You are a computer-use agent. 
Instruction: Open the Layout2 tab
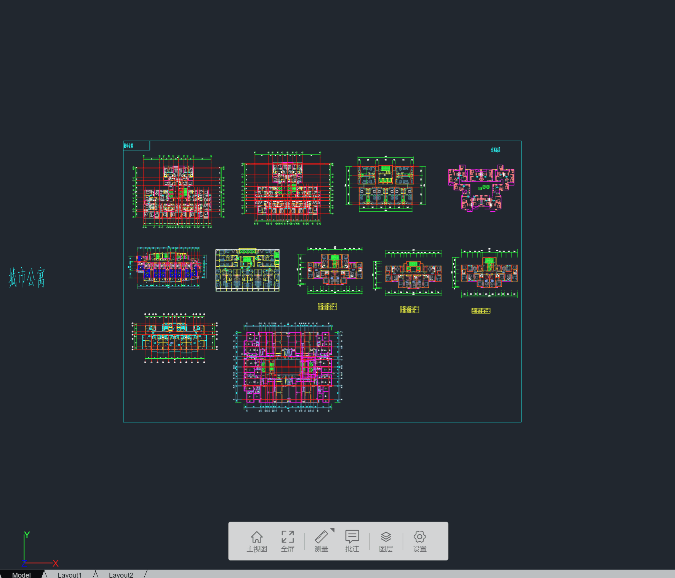pos(121,575)
